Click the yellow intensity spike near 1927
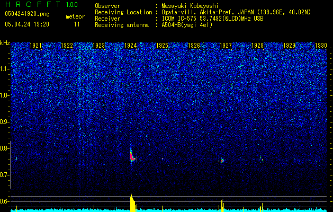333x212 pixels. click(x=222, y=206)
